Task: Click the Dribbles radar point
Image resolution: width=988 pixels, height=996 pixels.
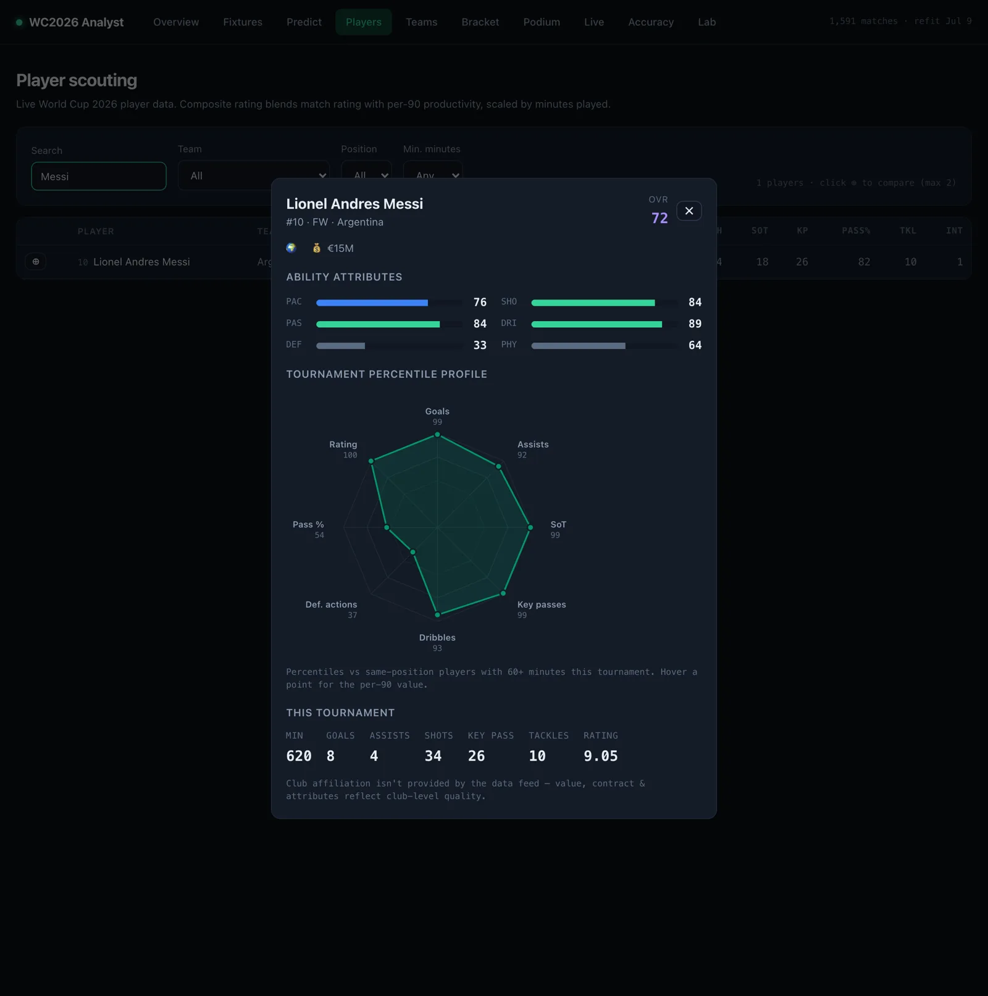Action: [x=437, y=614]
